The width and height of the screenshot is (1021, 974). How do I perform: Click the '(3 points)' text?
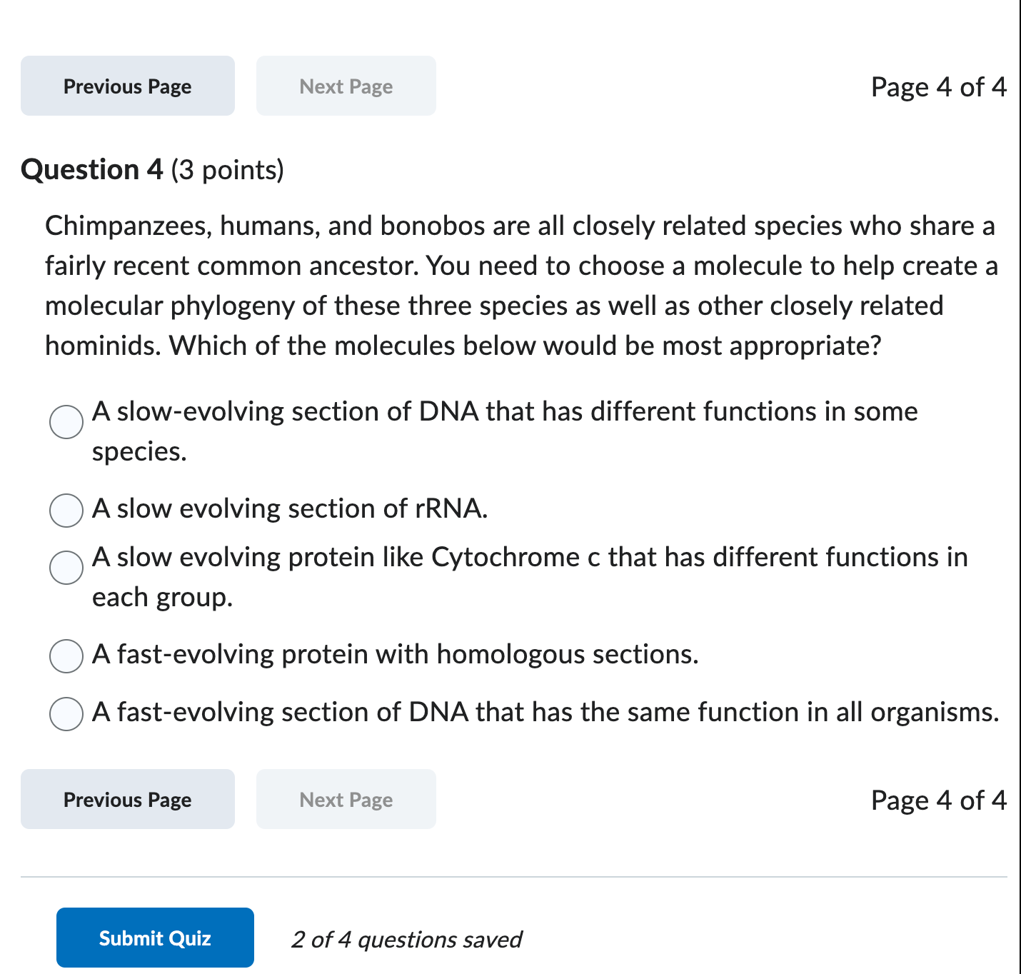pos(228,171)
